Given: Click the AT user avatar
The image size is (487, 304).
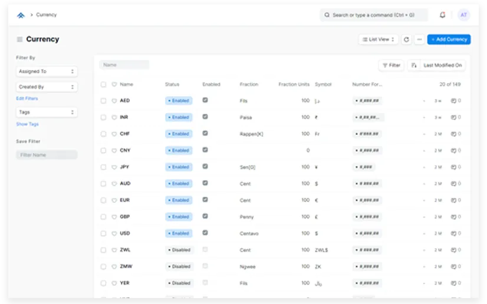Looking at the screenshot, I should coord(463,15).
